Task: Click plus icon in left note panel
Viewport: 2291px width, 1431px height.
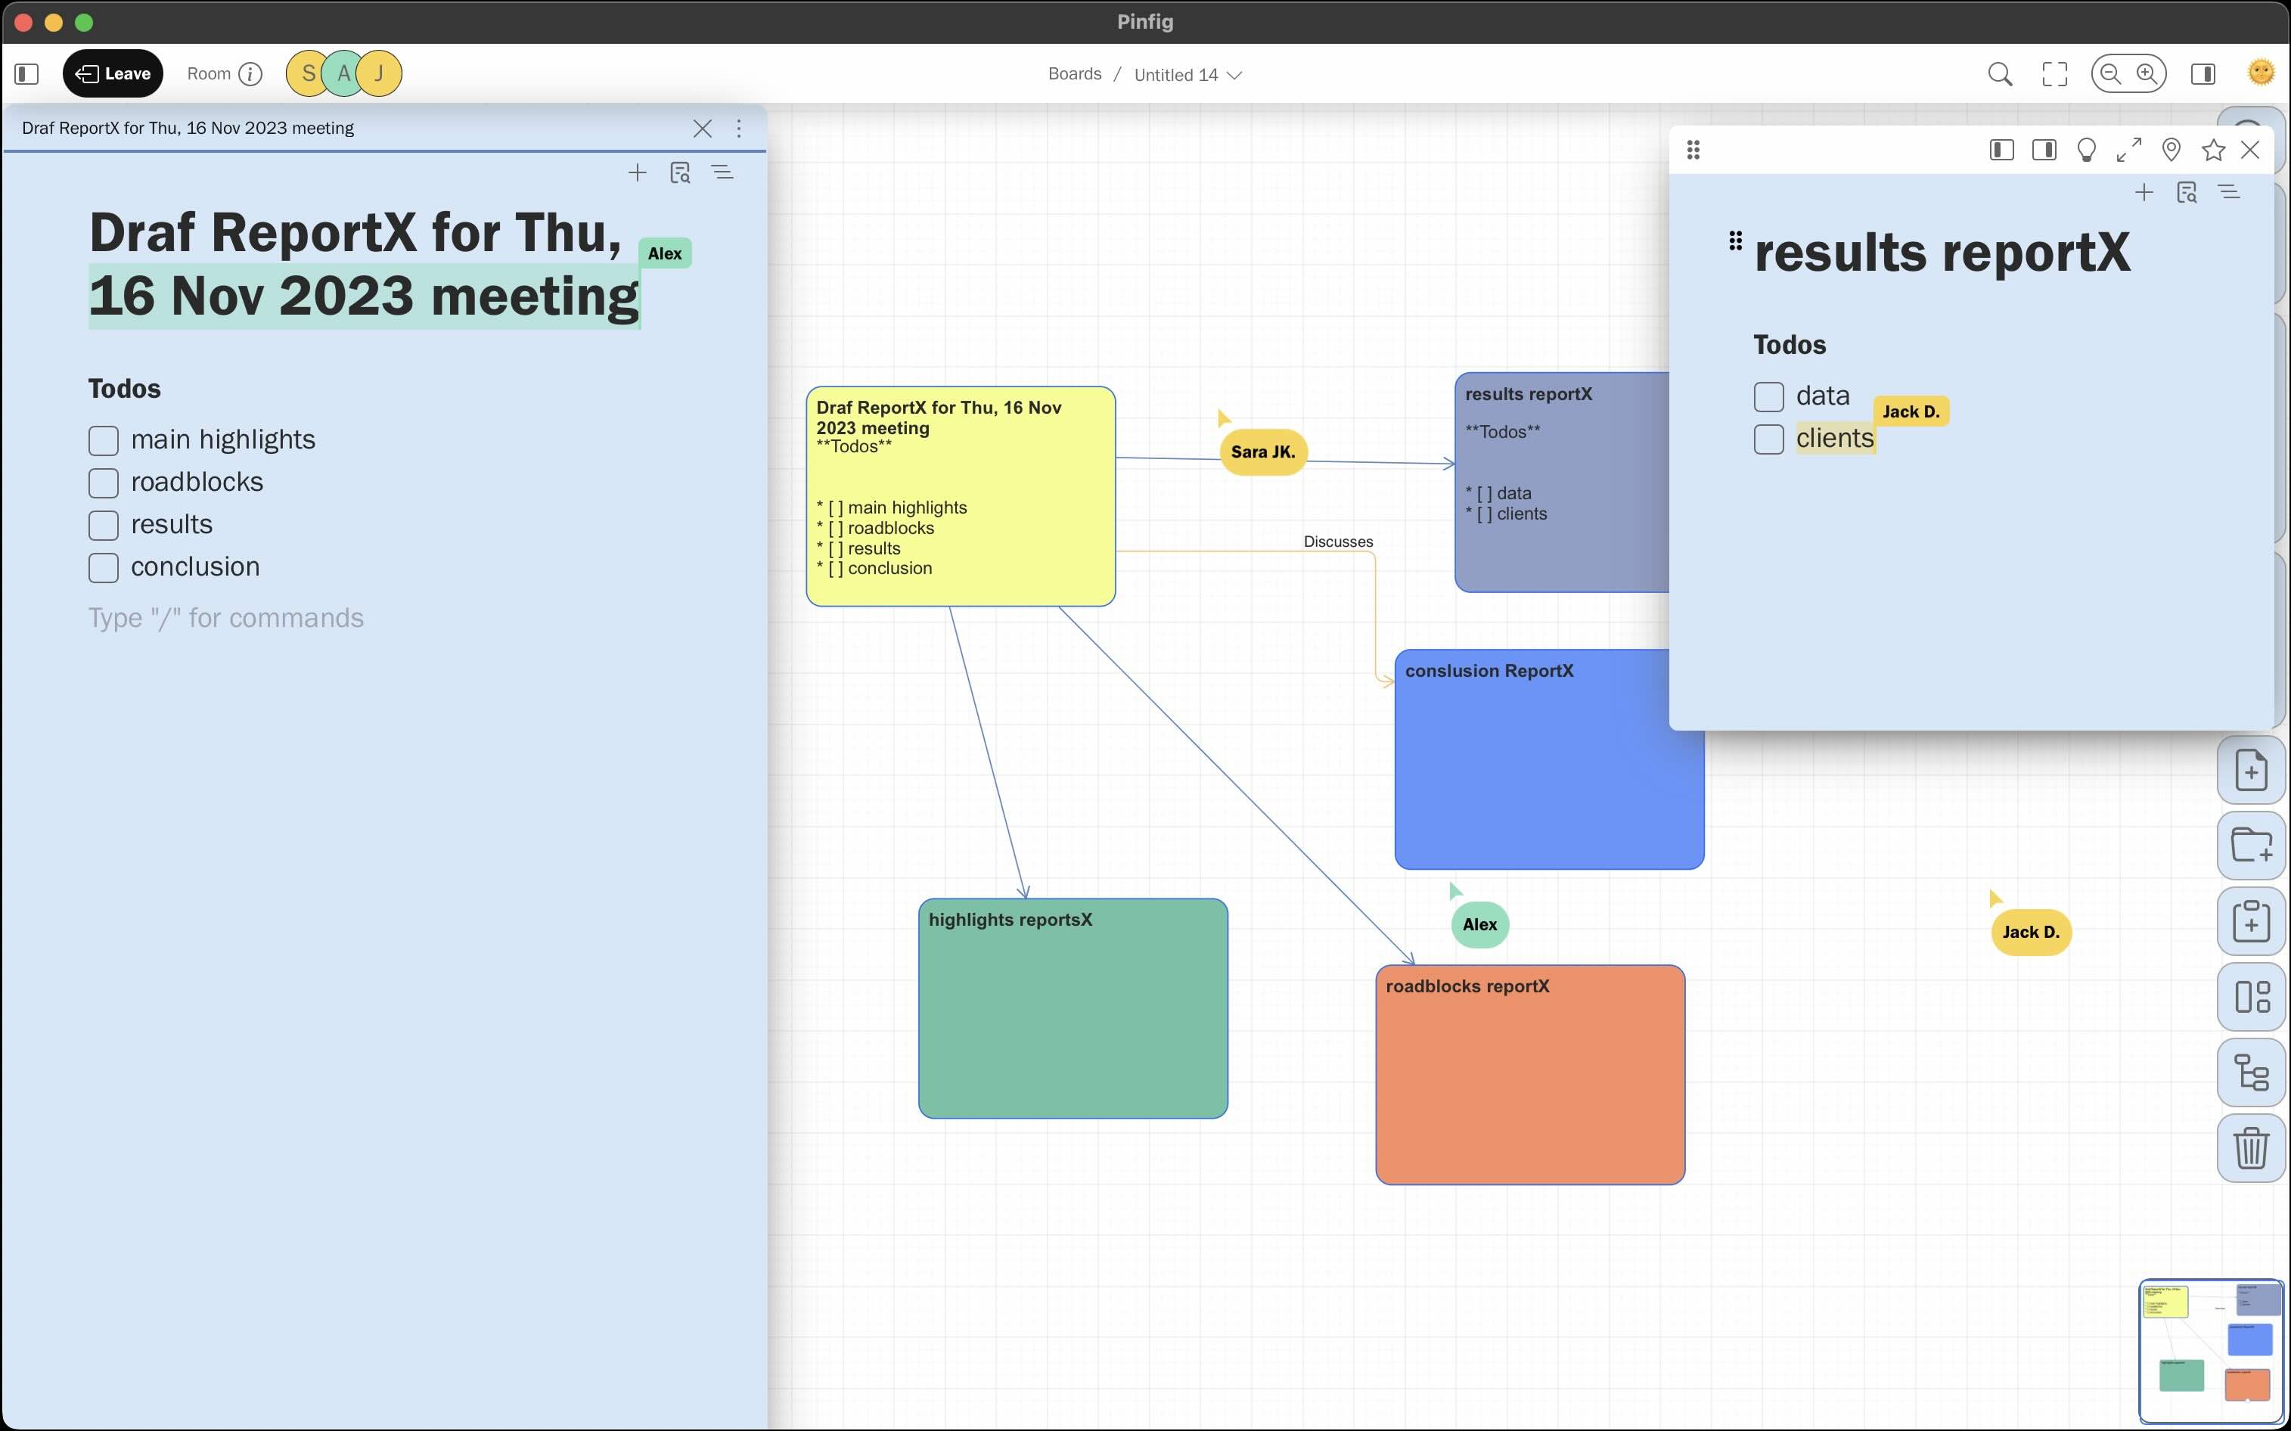Action: click(x=637, y=172)
